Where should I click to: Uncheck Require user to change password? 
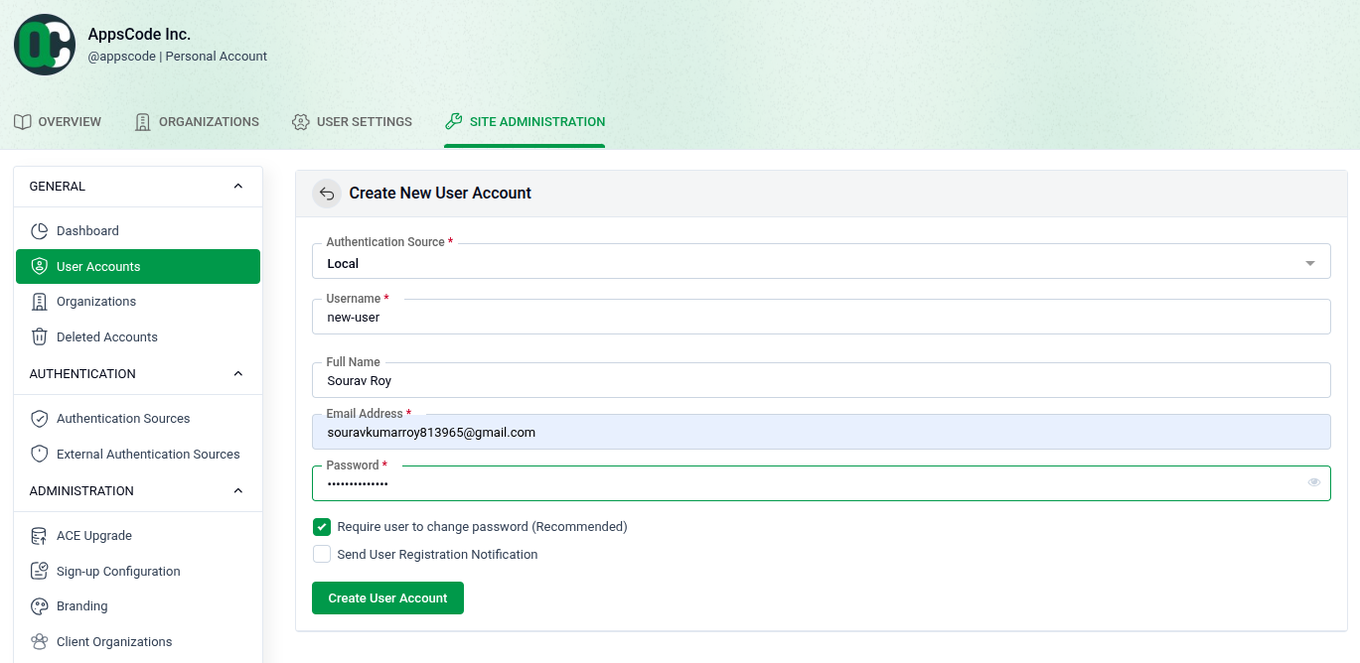322,526
